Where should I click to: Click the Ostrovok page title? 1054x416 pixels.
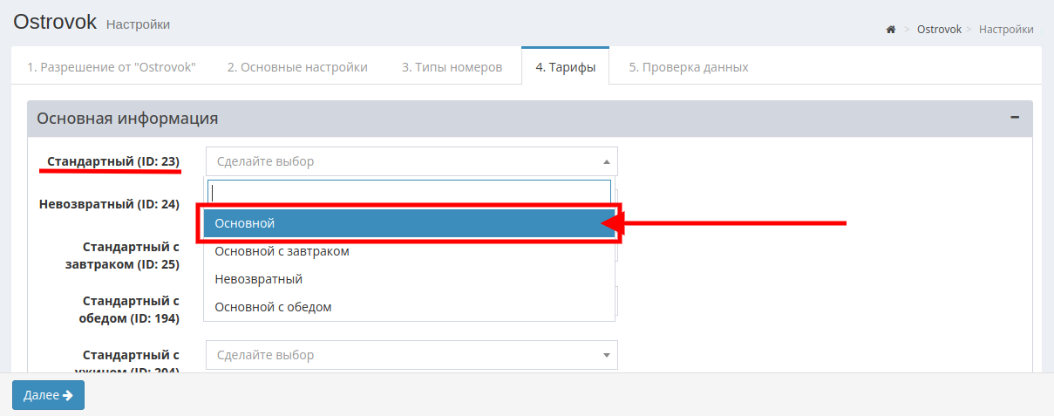pyautogui.click(x=54, y=23)
